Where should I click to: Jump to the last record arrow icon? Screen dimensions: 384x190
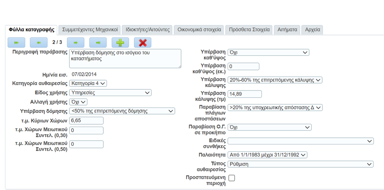coord(98,42)
